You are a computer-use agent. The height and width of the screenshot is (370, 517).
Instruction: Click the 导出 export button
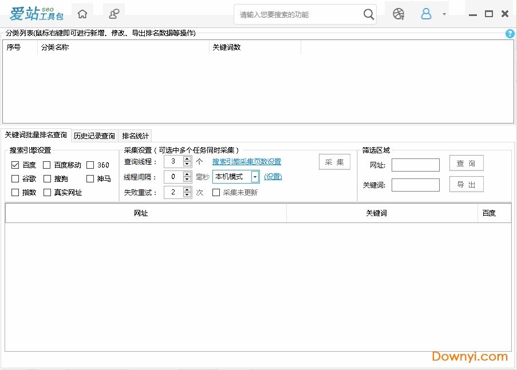(466, 184)
